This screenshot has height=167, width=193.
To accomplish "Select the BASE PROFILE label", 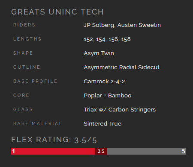I will point(35,81).
